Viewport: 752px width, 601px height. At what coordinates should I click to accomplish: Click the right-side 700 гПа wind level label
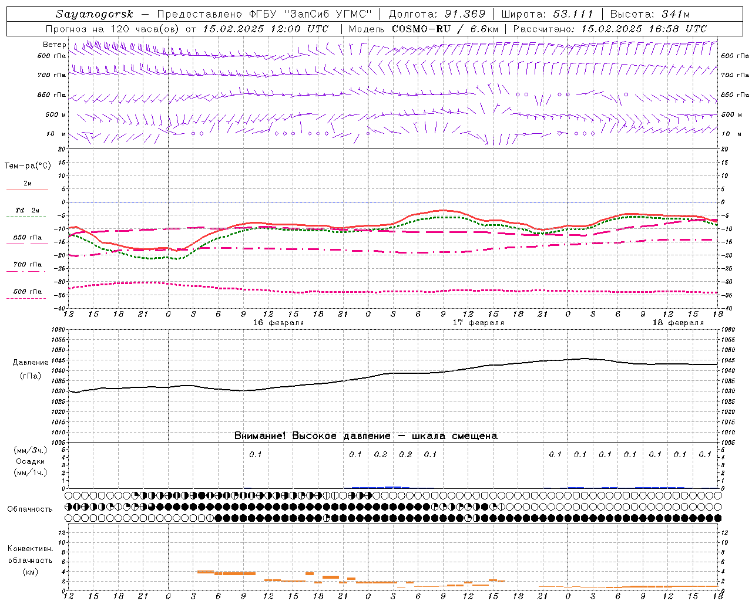tap(735, 75)
